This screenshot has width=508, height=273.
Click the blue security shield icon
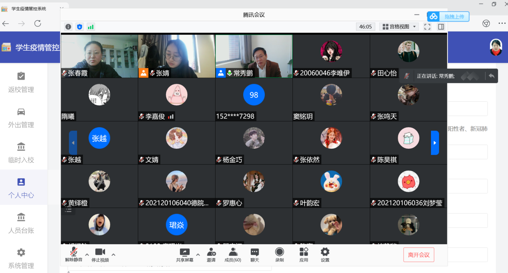[x=80, y=27]
